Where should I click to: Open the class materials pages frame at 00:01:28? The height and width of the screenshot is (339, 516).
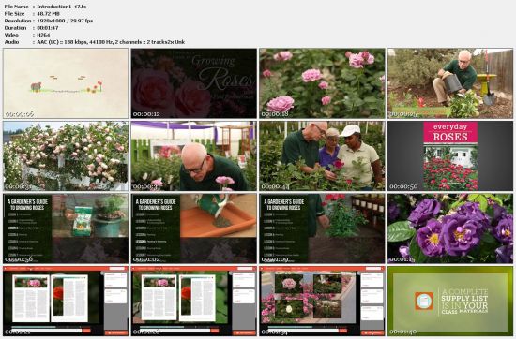pyautogui.click(x=194, y=301)
